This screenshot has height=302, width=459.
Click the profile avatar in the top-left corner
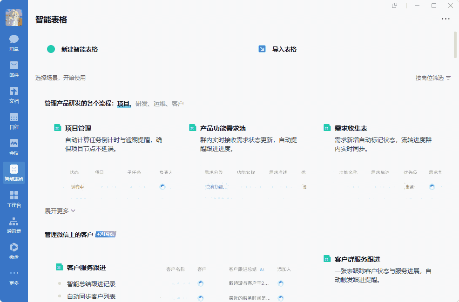click(14, 17)
